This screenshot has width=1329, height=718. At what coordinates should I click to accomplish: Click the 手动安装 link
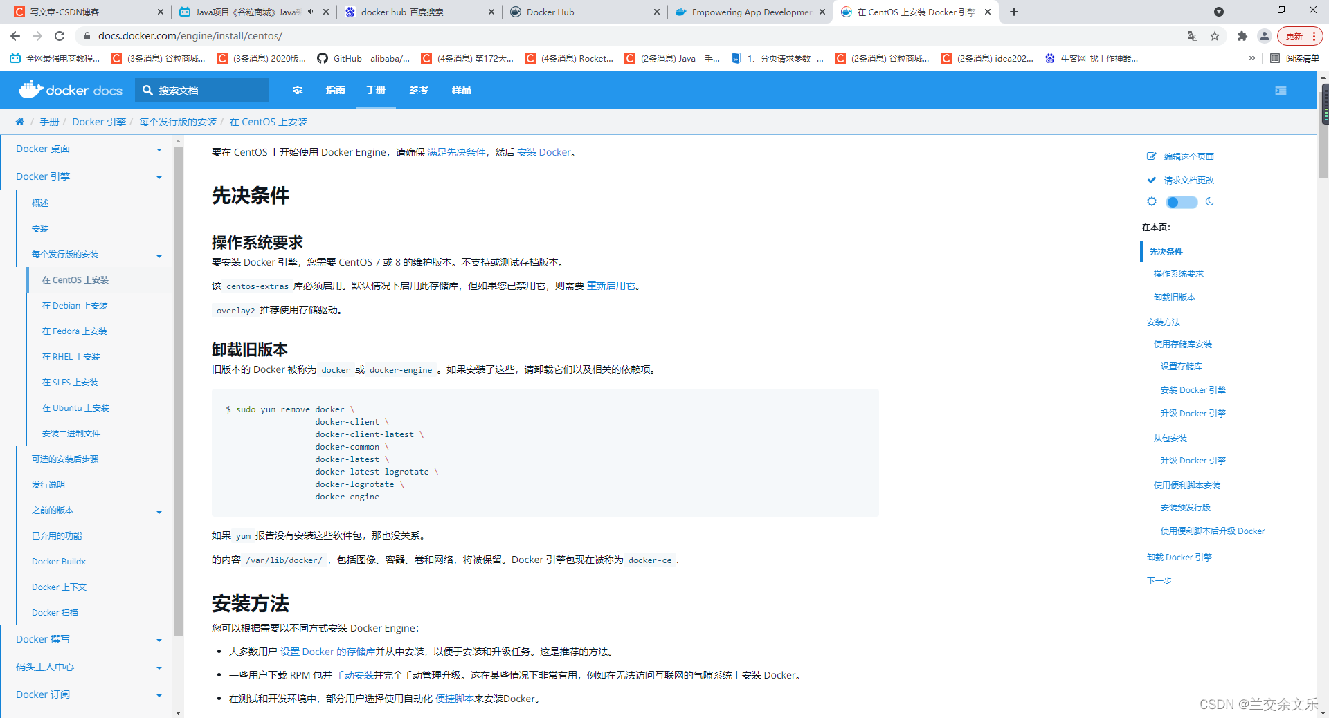(x=354, y=675)
